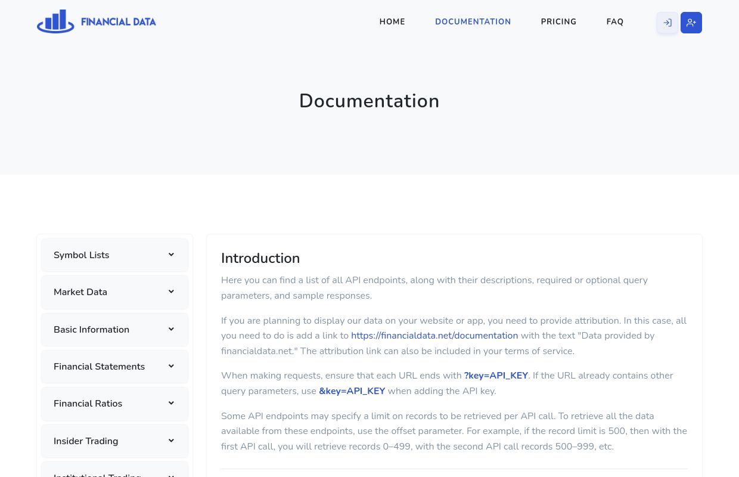Expand the Financial Ratios section
This screenshot has height=477, width=739.
[114, 404]
